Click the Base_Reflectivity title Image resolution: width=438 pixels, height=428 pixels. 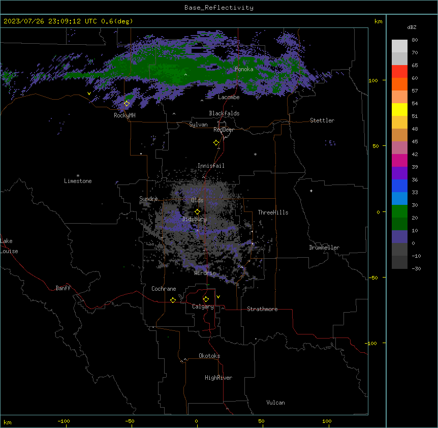point(219,8)
